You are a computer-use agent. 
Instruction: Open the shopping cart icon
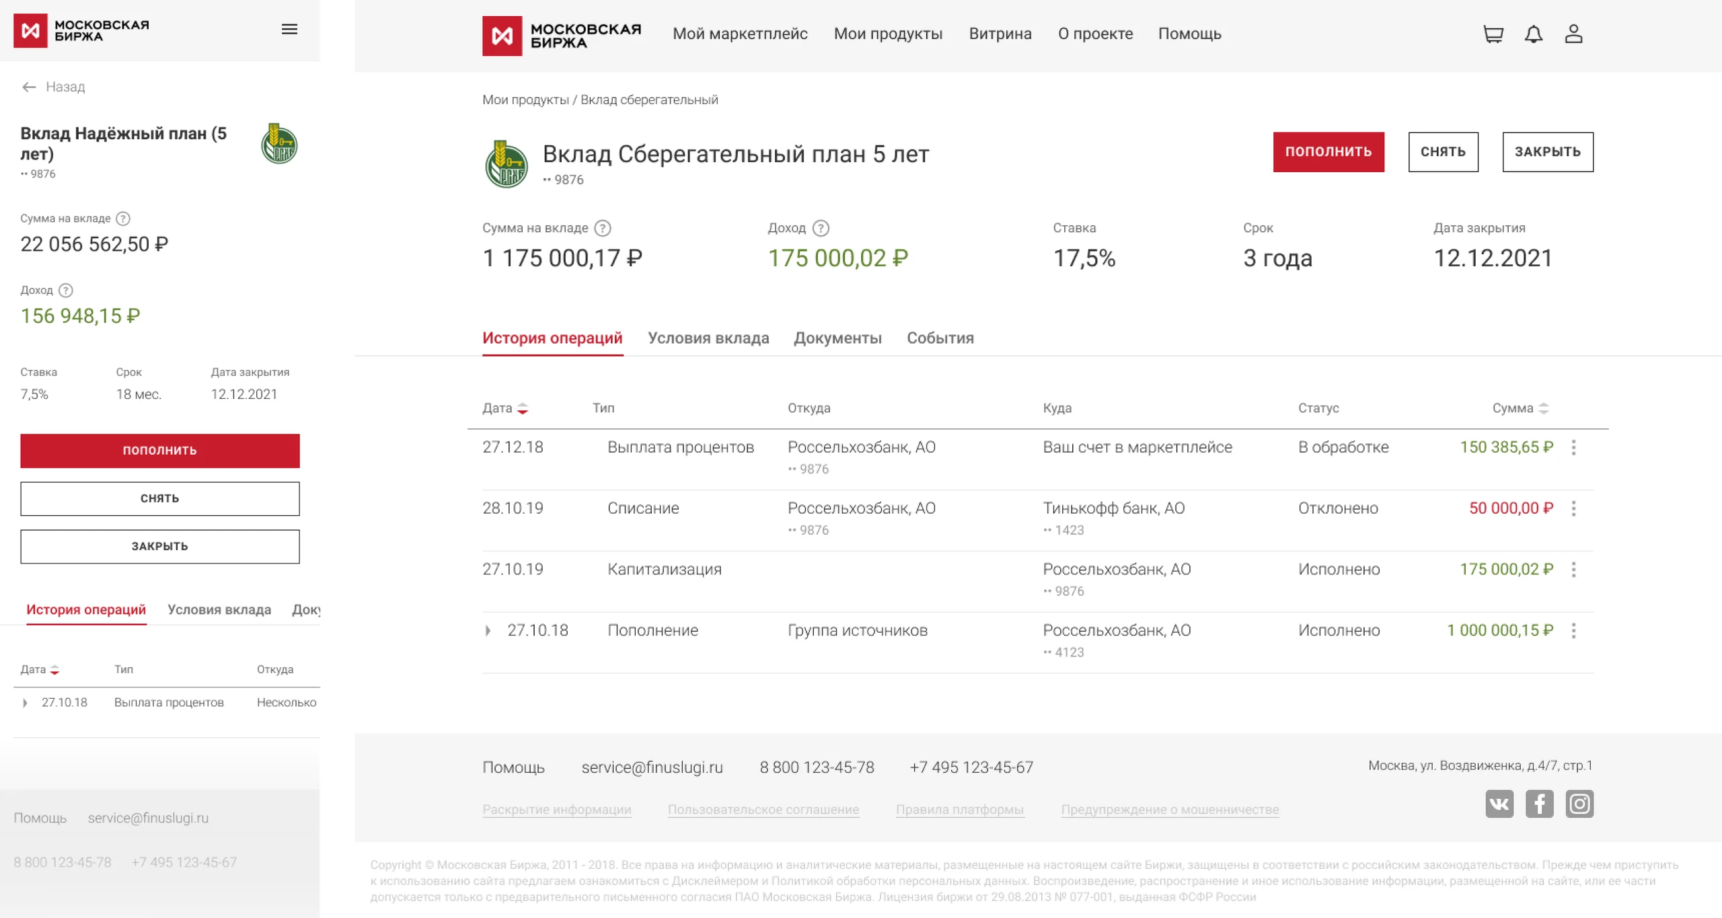tap(1493, 34)
